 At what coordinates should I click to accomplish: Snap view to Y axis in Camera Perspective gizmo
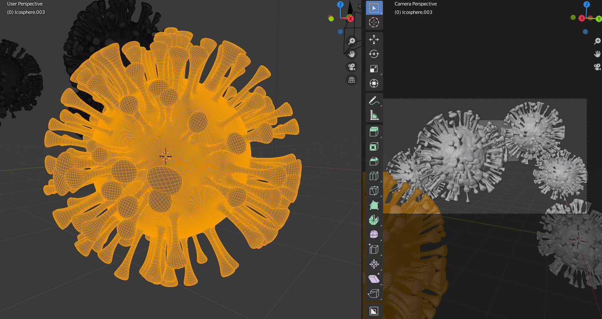[x=599, y=18]
